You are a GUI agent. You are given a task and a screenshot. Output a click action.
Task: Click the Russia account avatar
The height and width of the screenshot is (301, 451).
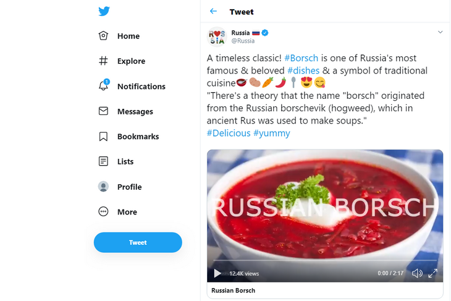coord(216,36)
